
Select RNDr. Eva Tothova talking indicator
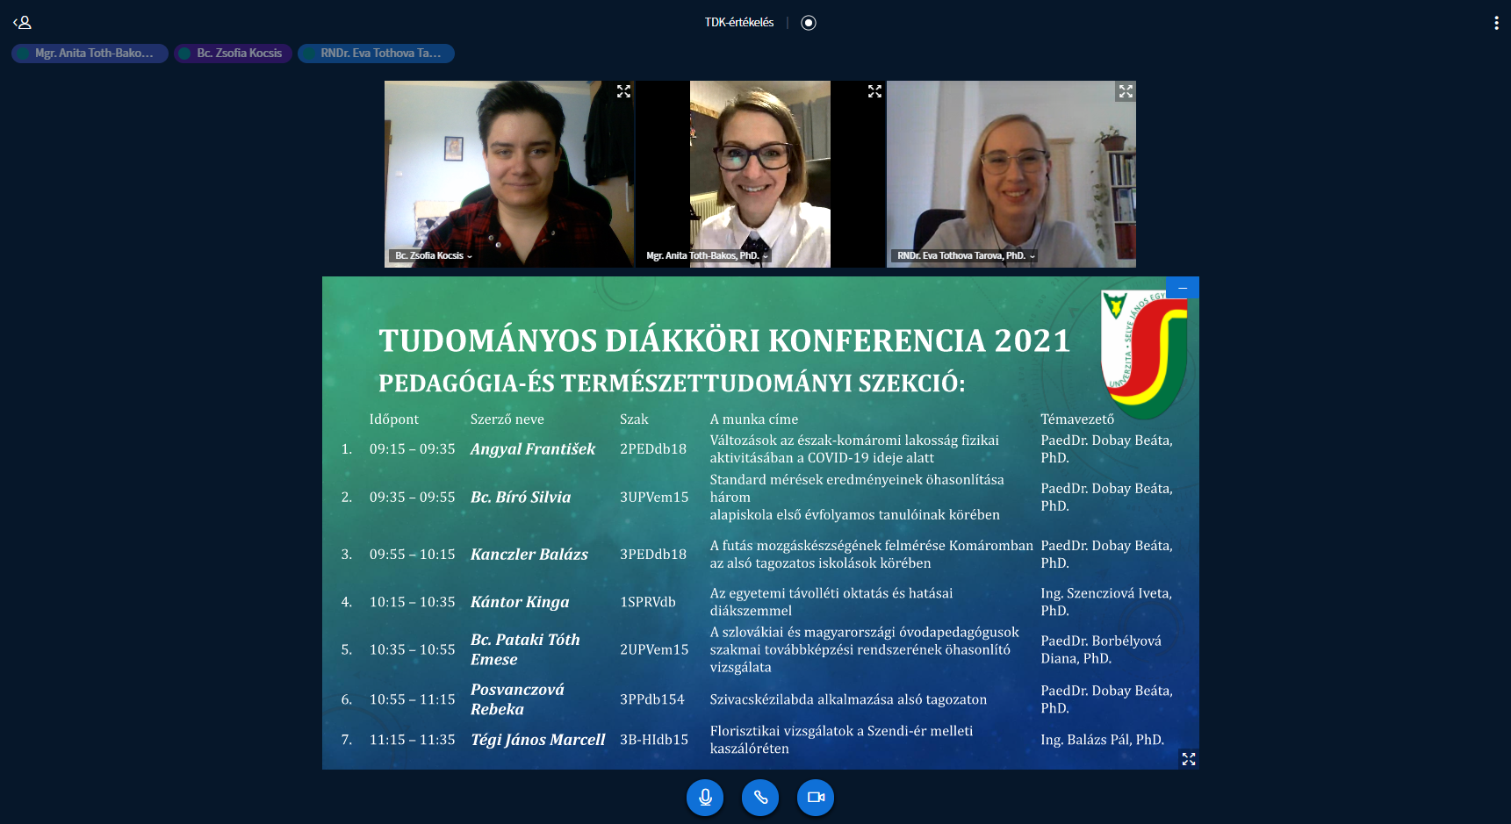coord(376,54)
